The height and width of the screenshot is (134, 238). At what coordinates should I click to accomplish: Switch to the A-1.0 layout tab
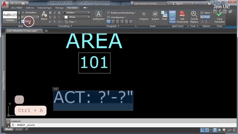(x=19, y=129)
